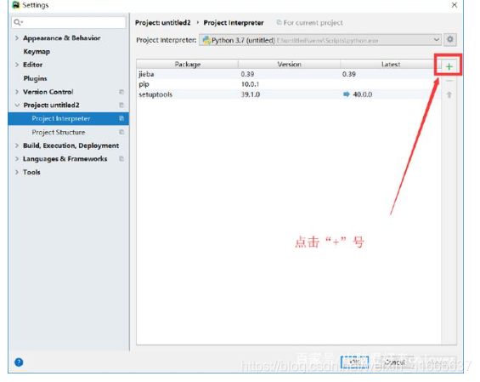Select the pip package row
The image size is (480, 382).
(x=289, y=84)
